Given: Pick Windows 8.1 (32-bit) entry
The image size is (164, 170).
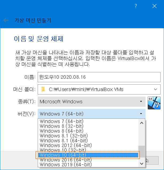Looking at the screenshot, I should click(88, 136).
